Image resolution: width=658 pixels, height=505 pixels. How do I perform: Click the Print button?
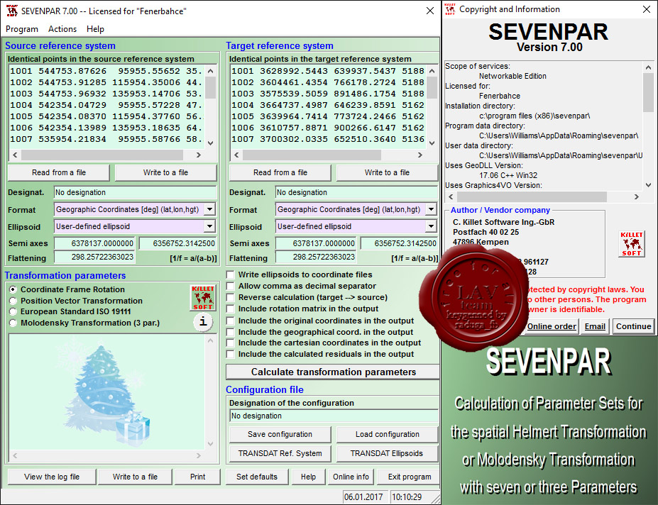[x=197, y=477]
